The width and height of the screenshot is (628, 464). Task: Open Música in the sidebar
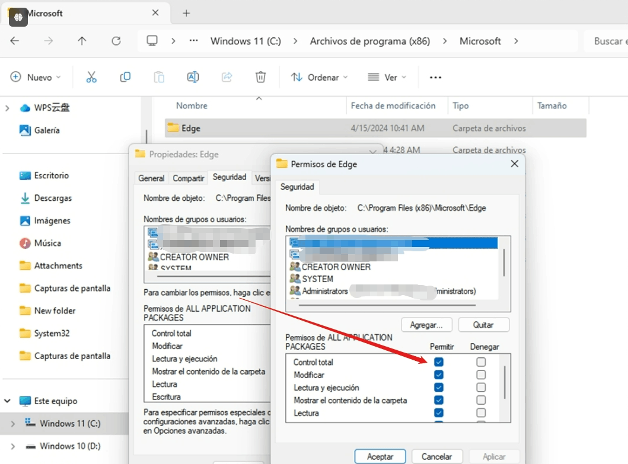(47, 243)
